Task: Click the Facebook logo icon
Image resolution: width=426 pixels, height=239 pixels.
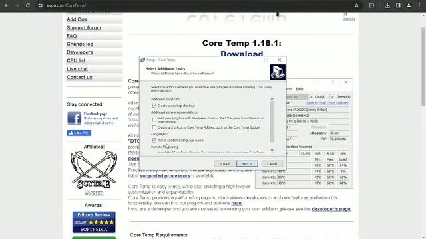Action: (x=74, y=118)
